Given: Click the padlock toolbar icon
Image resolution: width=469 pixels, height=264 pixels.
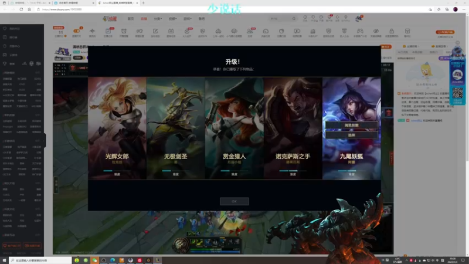Looking at the screenshot, I should [392, 31].
